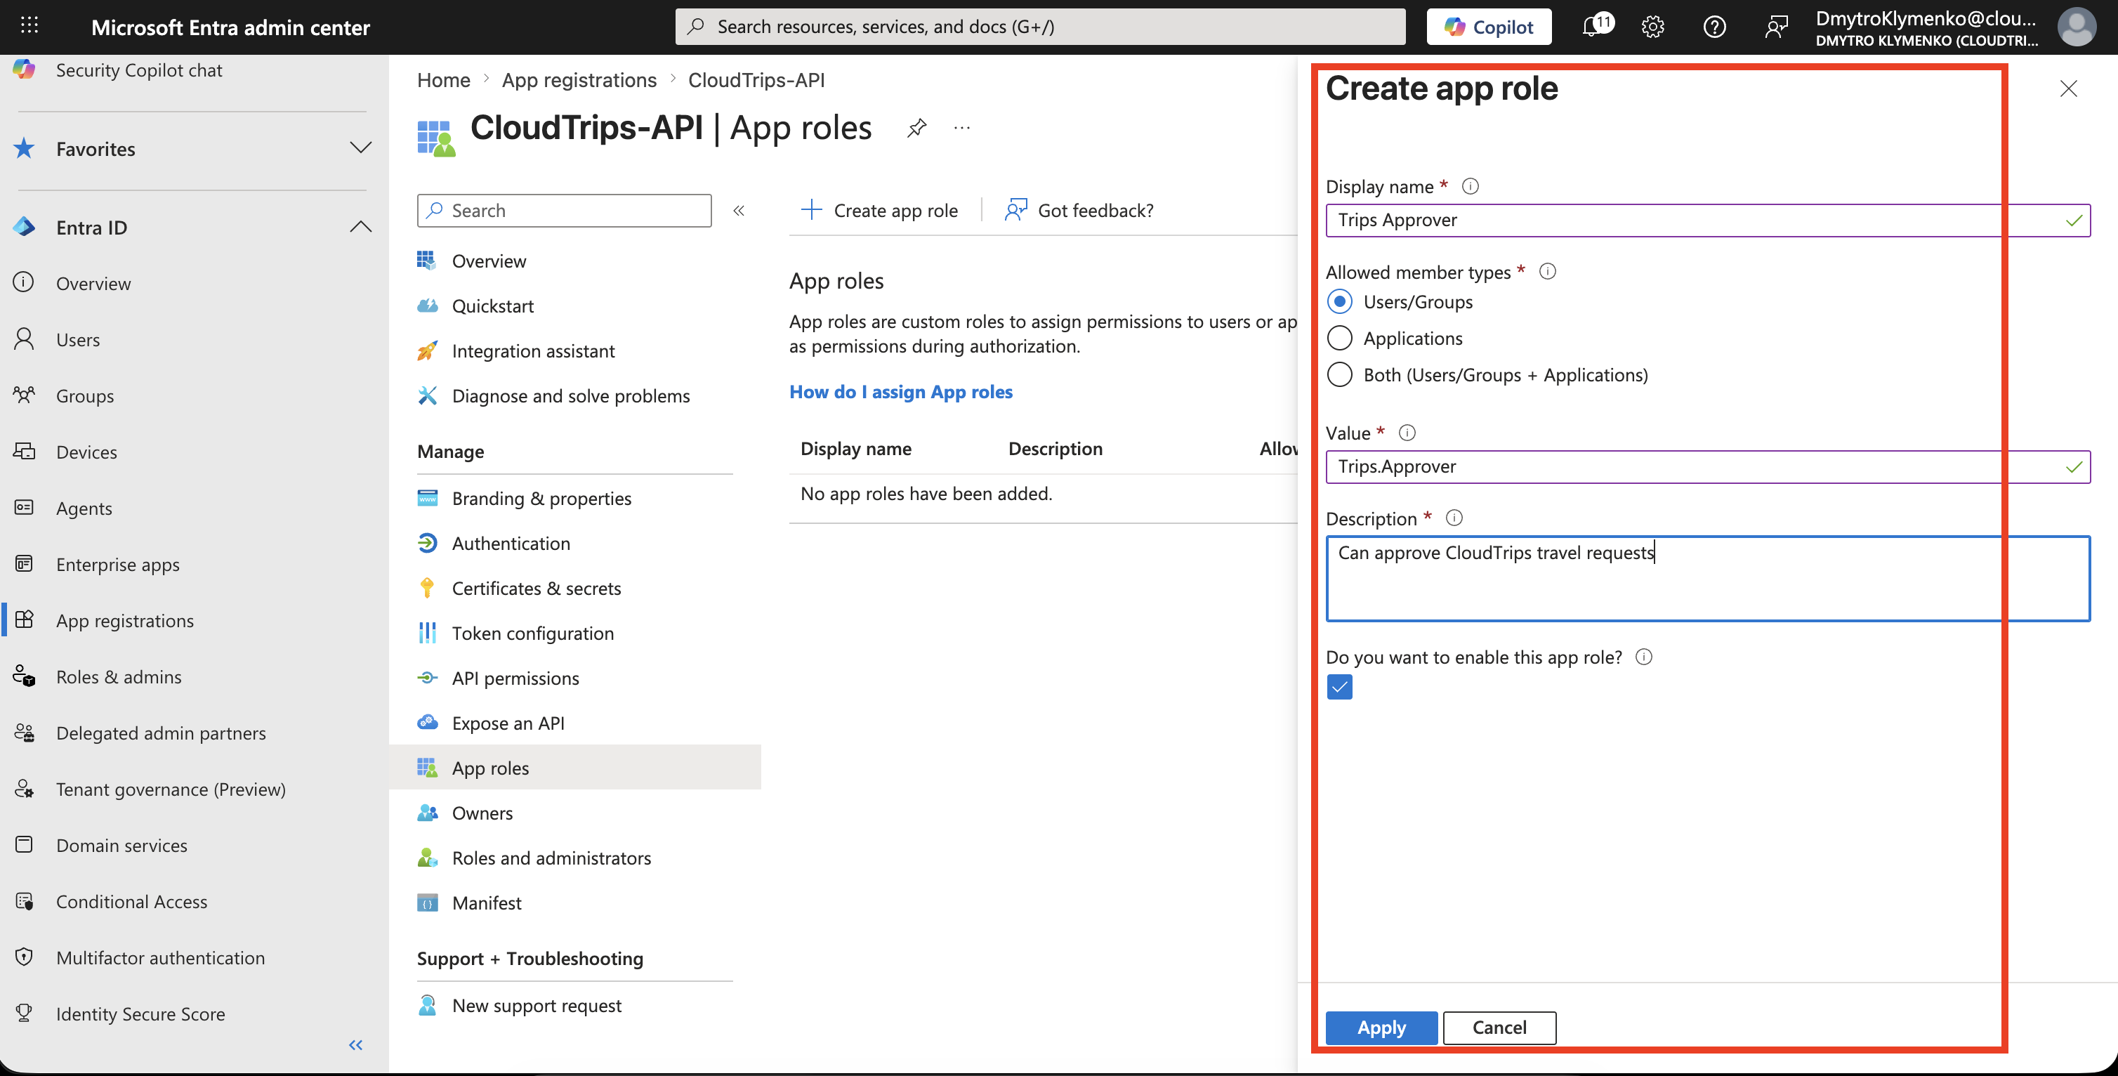
Task: Open Integration assistant
Action: point(533,351)
